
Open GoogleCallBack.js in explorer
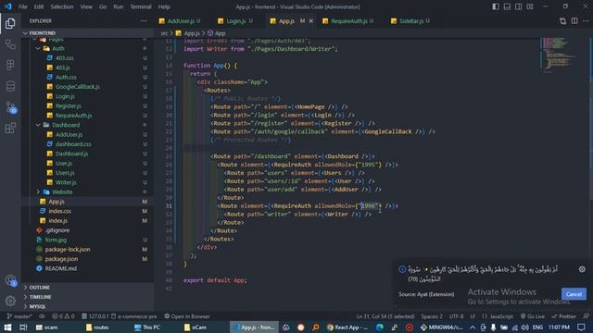tap(88, 87)
